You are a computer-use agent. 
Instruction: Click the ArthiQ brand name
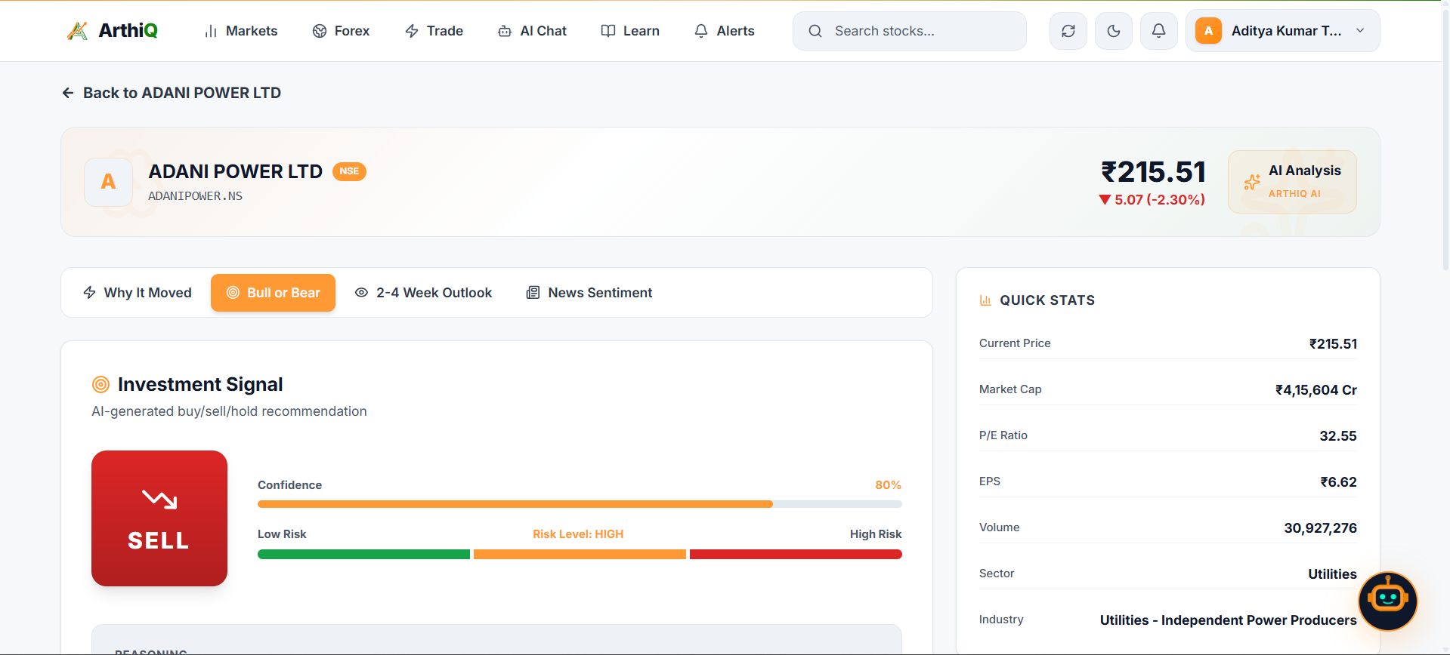tap(128, 31)
